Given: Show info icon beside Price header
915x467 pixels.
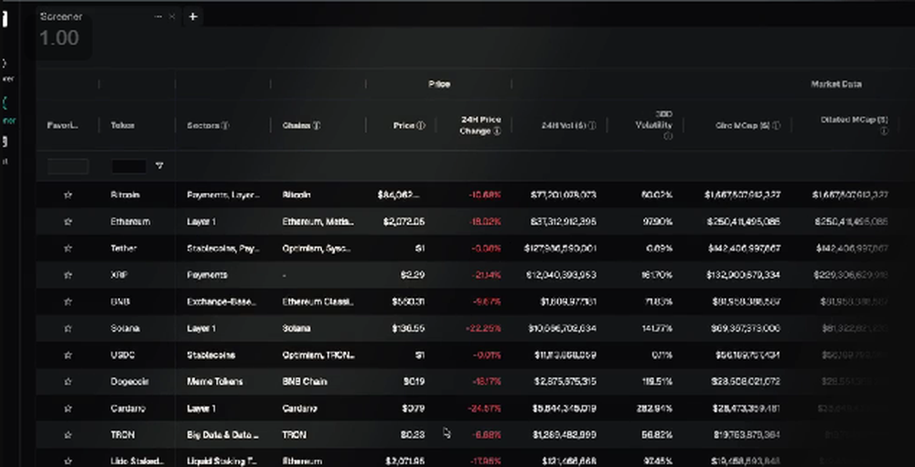Looking at the screenshot, I should pos(421,125).
